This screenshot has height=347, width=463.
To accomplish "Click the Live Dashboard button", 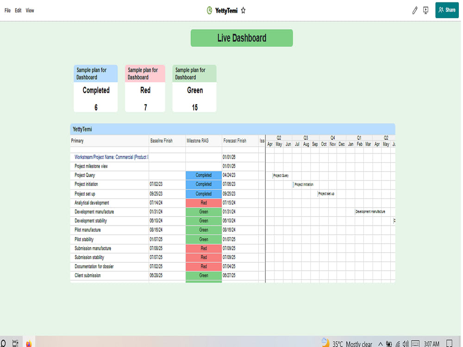I will pyautogui.click(x=241, y=38).
